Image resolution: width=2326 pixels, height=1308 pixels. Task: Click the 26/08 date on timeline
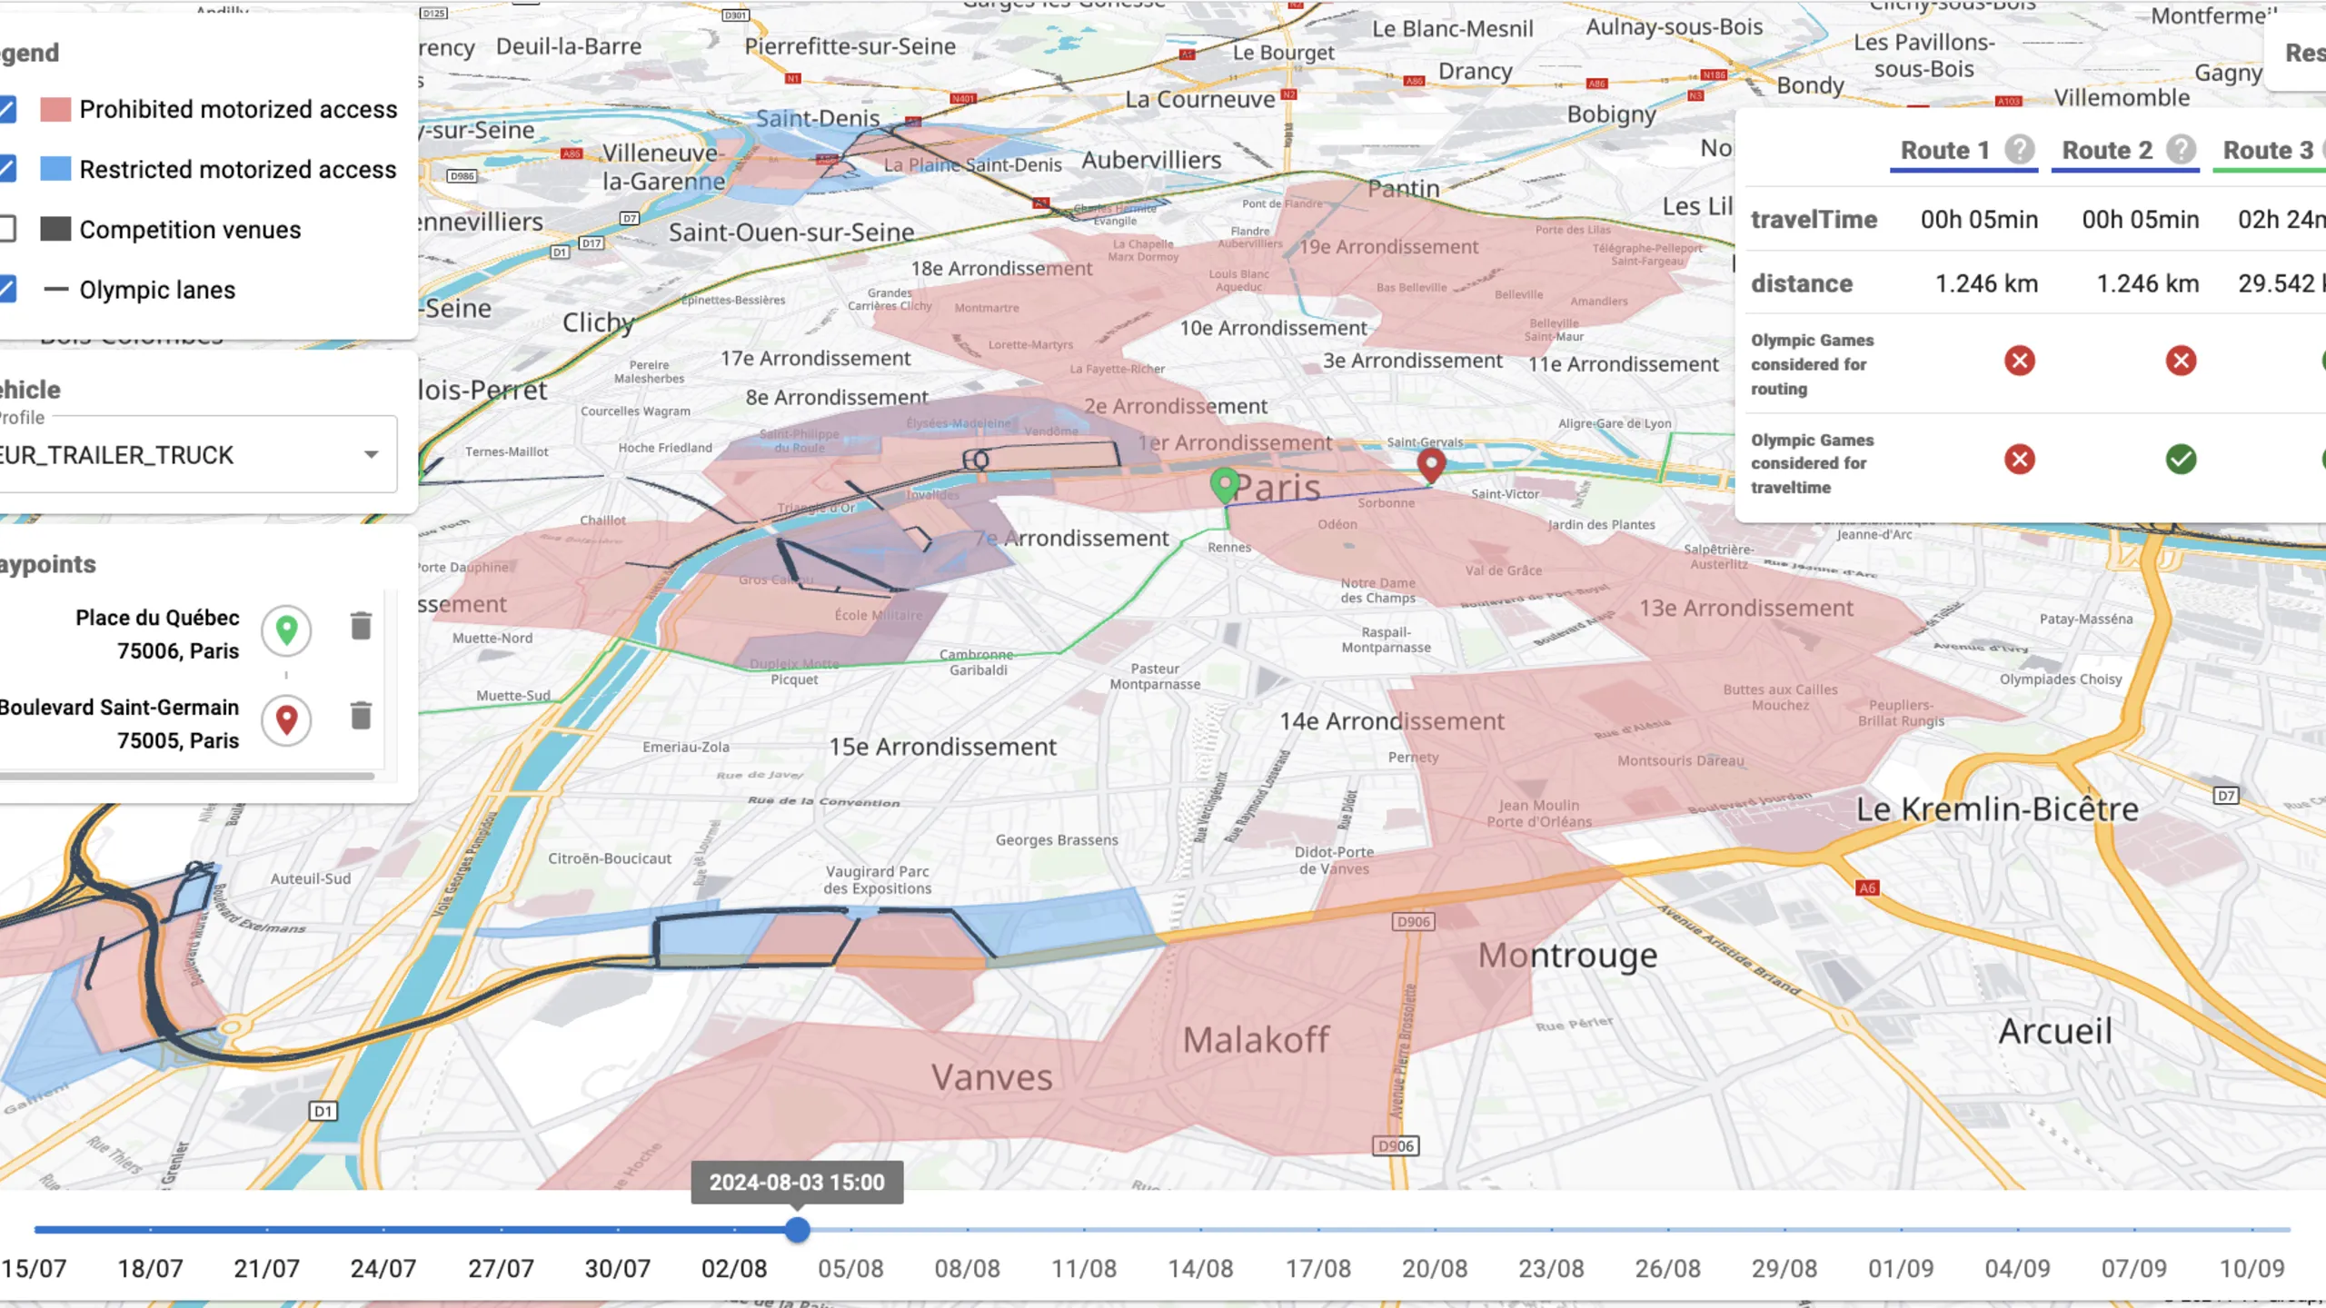(x=1667, y=1268)
